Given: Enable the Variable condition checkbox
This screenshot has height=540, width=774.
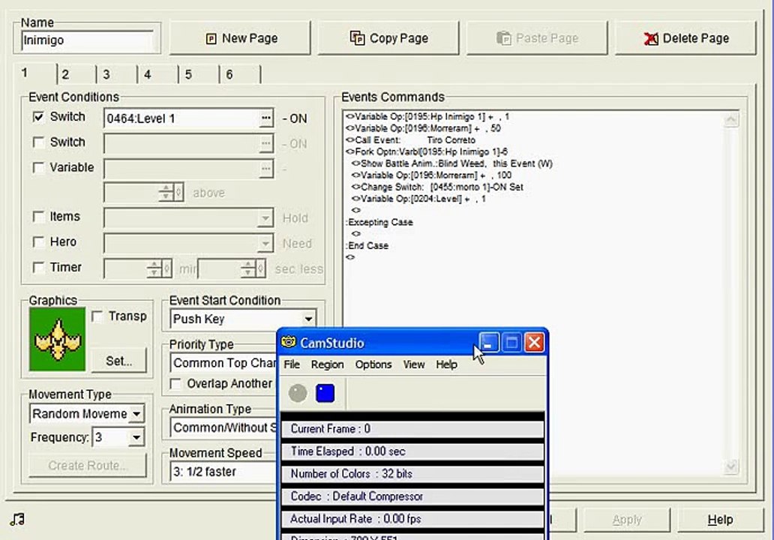Looking at the screenshot, I should click(x=38, y=168).
